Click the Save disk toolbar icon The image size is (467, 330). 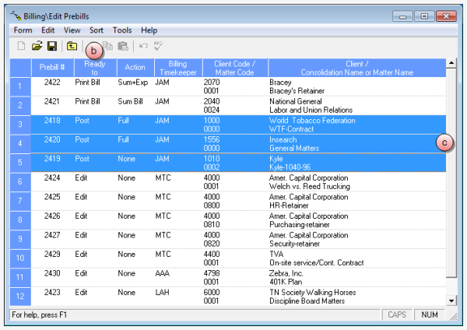click(x=52, y=47)
